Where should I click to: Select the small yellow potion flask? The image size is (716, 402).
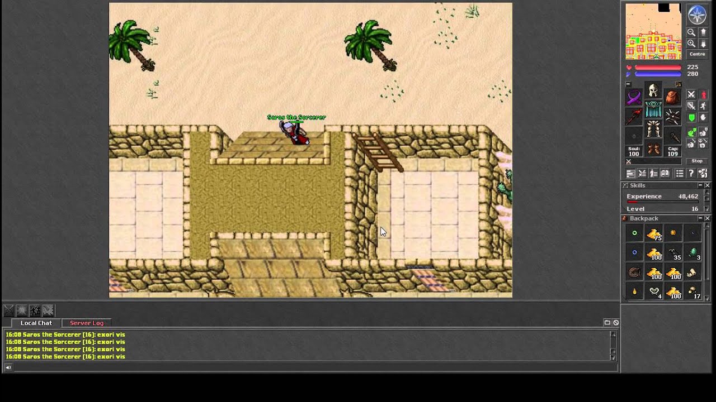tap(634, 292)
